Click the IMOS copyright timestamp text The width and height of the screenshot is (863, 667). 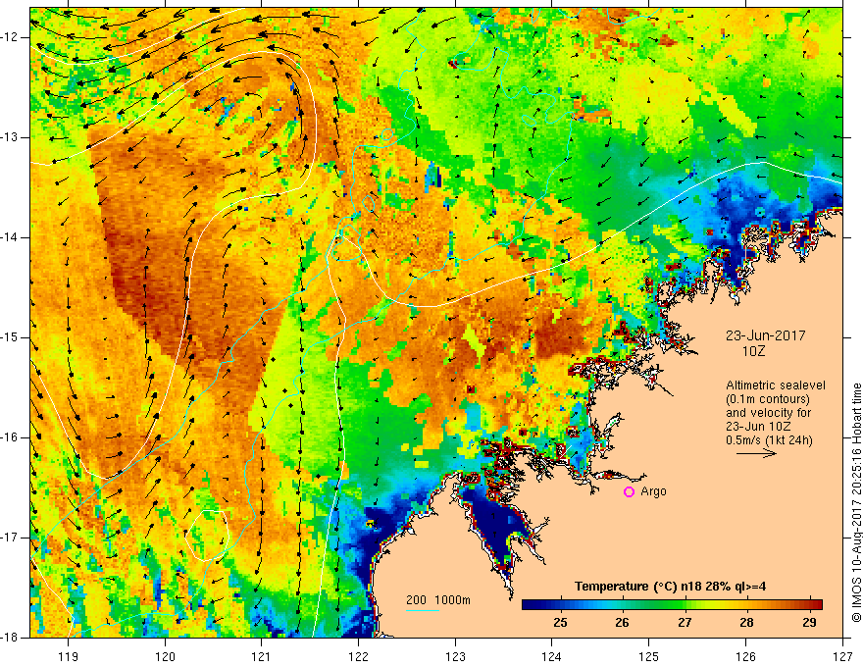856,502
